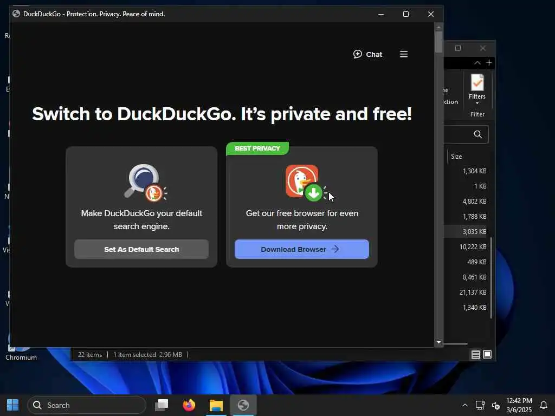
Task: Click 1 item selected 2.96 MB status
Action: 147,355
